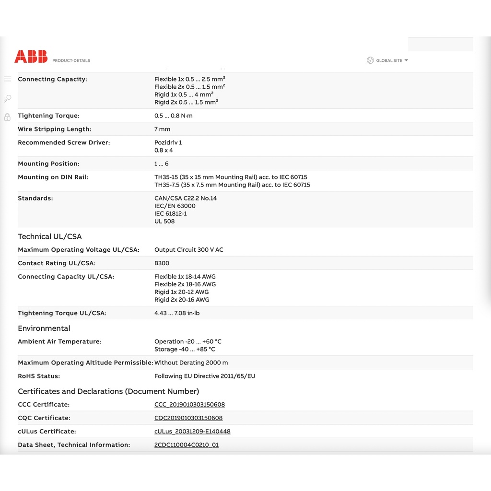Open CQC2019010303150608 certificate link
Screen dimensions: 491x491
click(x=188, y=418)
